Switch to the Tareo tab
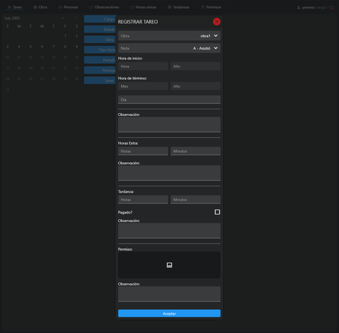Image resolution: width=339 pixels, height=333 pixels. [15, 7]
